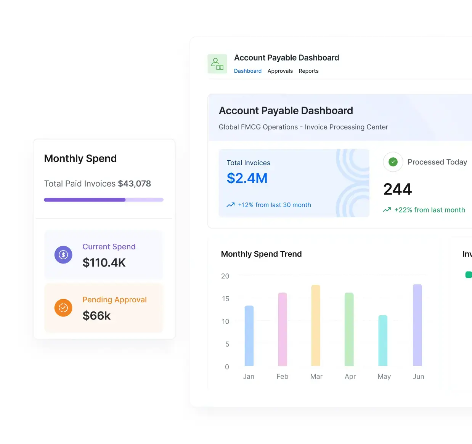Select the yellow Mar bar
This screenshot has height=444, width=472.
coord(316,325)
